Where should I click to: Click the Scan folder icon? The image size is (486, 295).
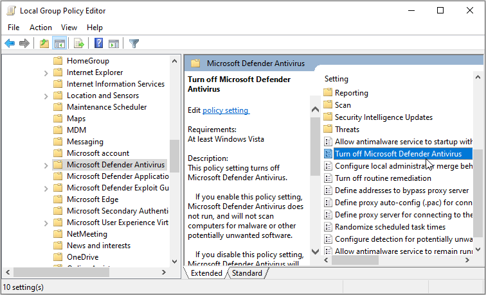(328, 105)
